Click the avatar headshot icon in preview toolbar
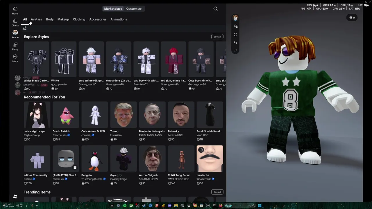The width and height of the screenshot is (372, 209). (235, 18)
